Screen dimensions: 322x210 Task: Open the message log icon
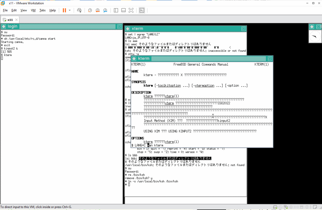(x=315, y=207)
